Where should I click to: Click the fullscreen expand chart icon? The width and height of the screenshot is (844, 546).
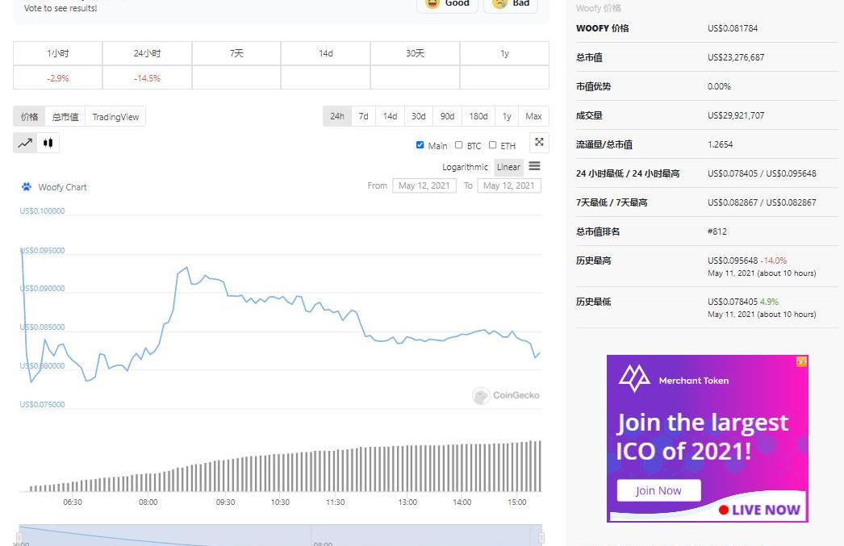(x=539, y=142)
